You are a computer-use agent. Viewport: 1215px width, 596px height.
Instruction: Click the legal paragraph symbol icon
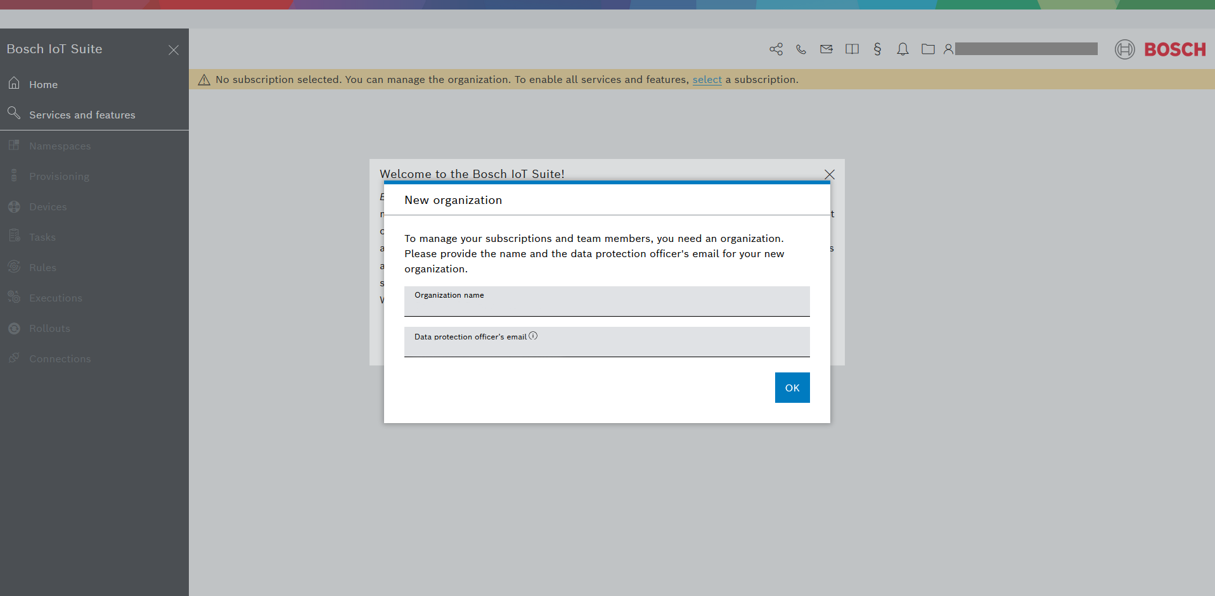[x=877, y=49]
